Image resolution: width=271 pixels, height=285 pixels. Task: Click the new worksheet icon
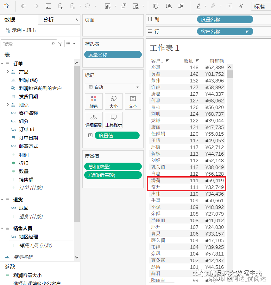[x=108, y=6]
